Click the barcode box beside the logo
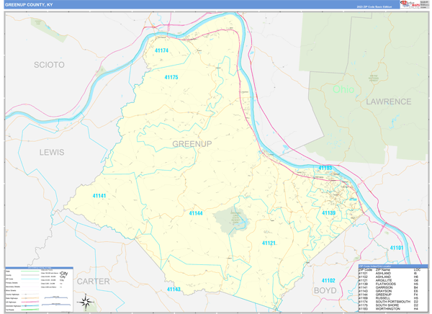 tap(424, 4)
